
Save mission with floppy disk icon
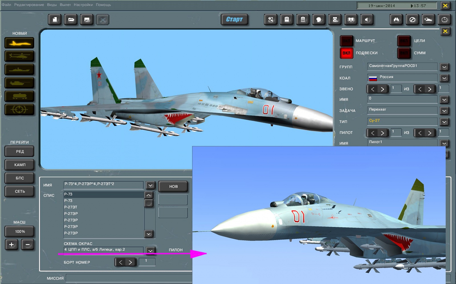[87, 20]
